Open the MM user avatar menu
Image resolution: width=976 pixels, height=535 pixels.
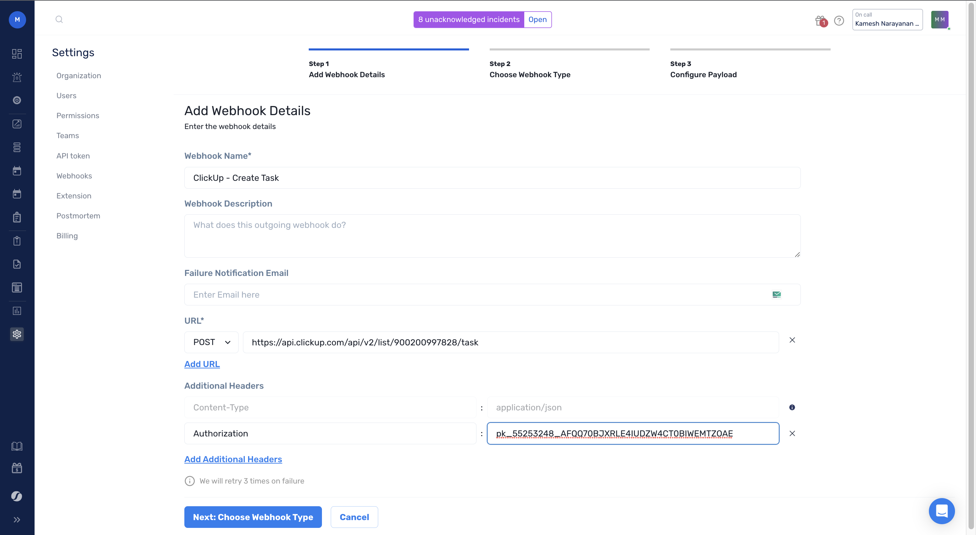coord(940,20)
